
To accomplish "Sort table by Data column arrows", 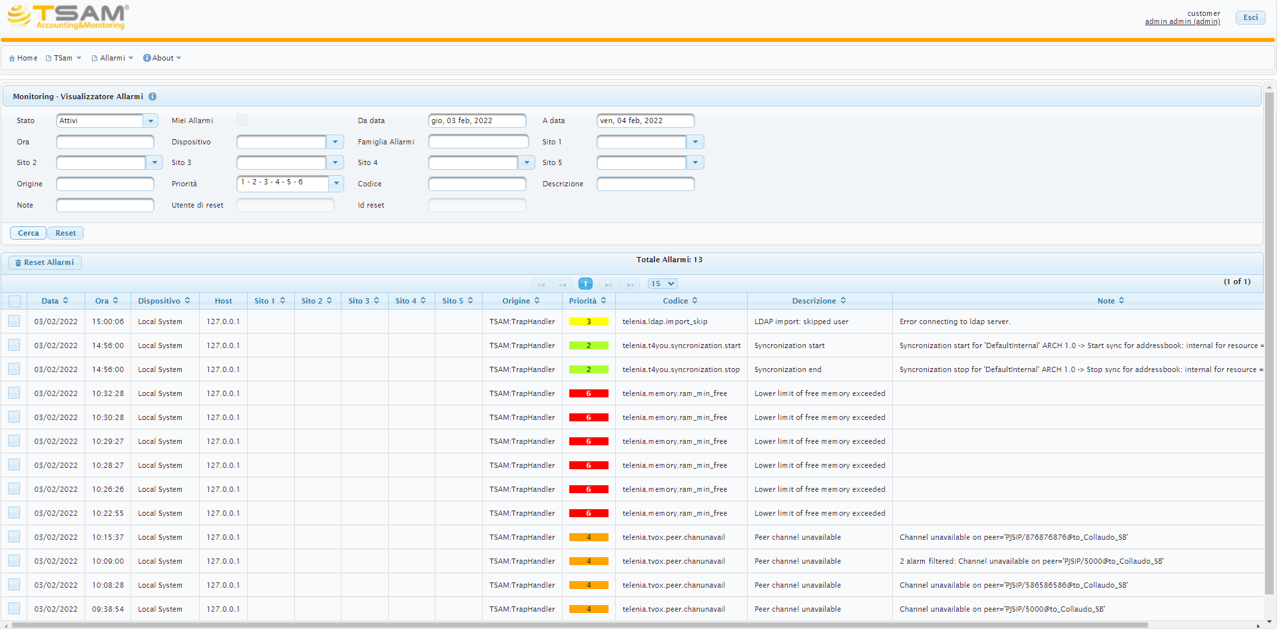I will [x=65, y=301].
